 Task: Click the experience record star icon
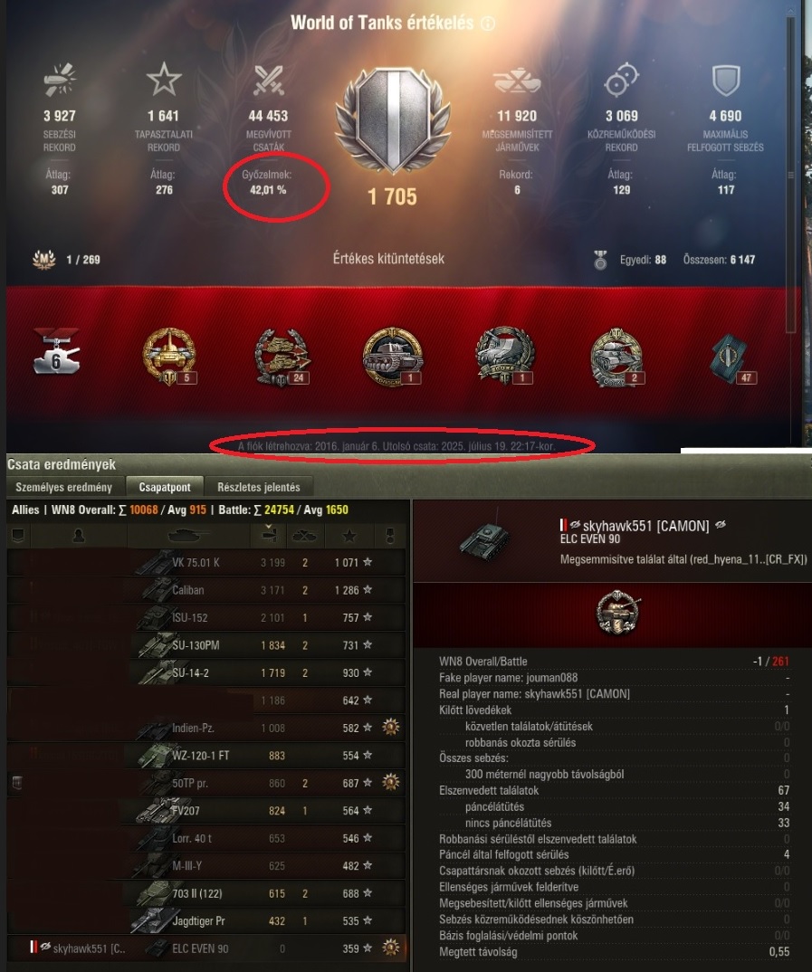(x=164, y=80)
